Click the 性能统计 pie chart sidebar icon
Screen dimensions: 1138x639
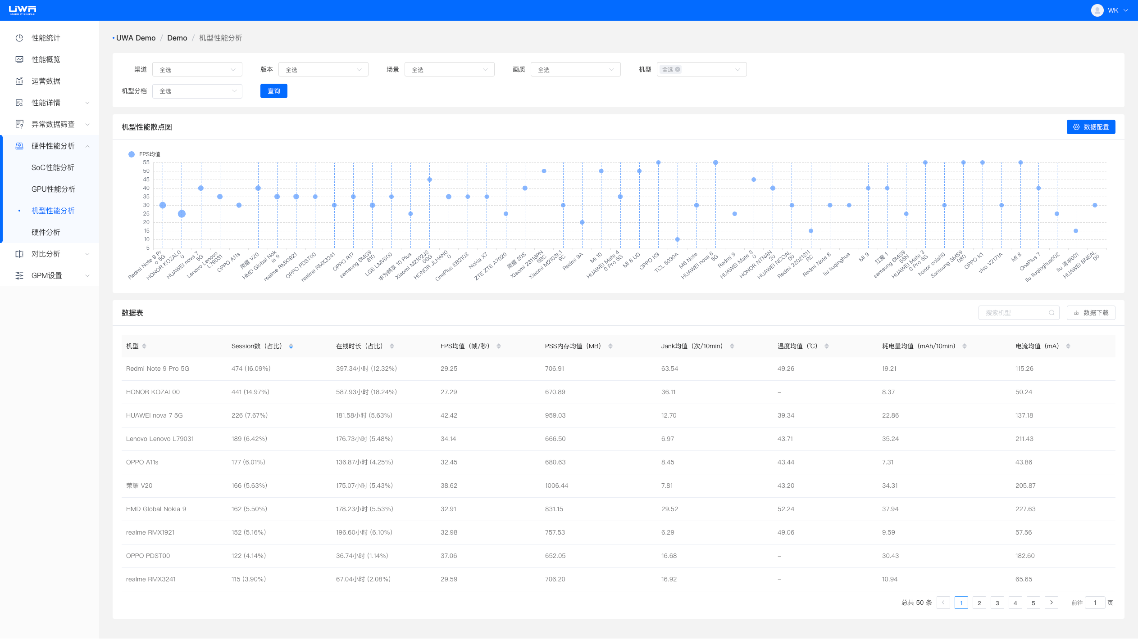[19, 38]
